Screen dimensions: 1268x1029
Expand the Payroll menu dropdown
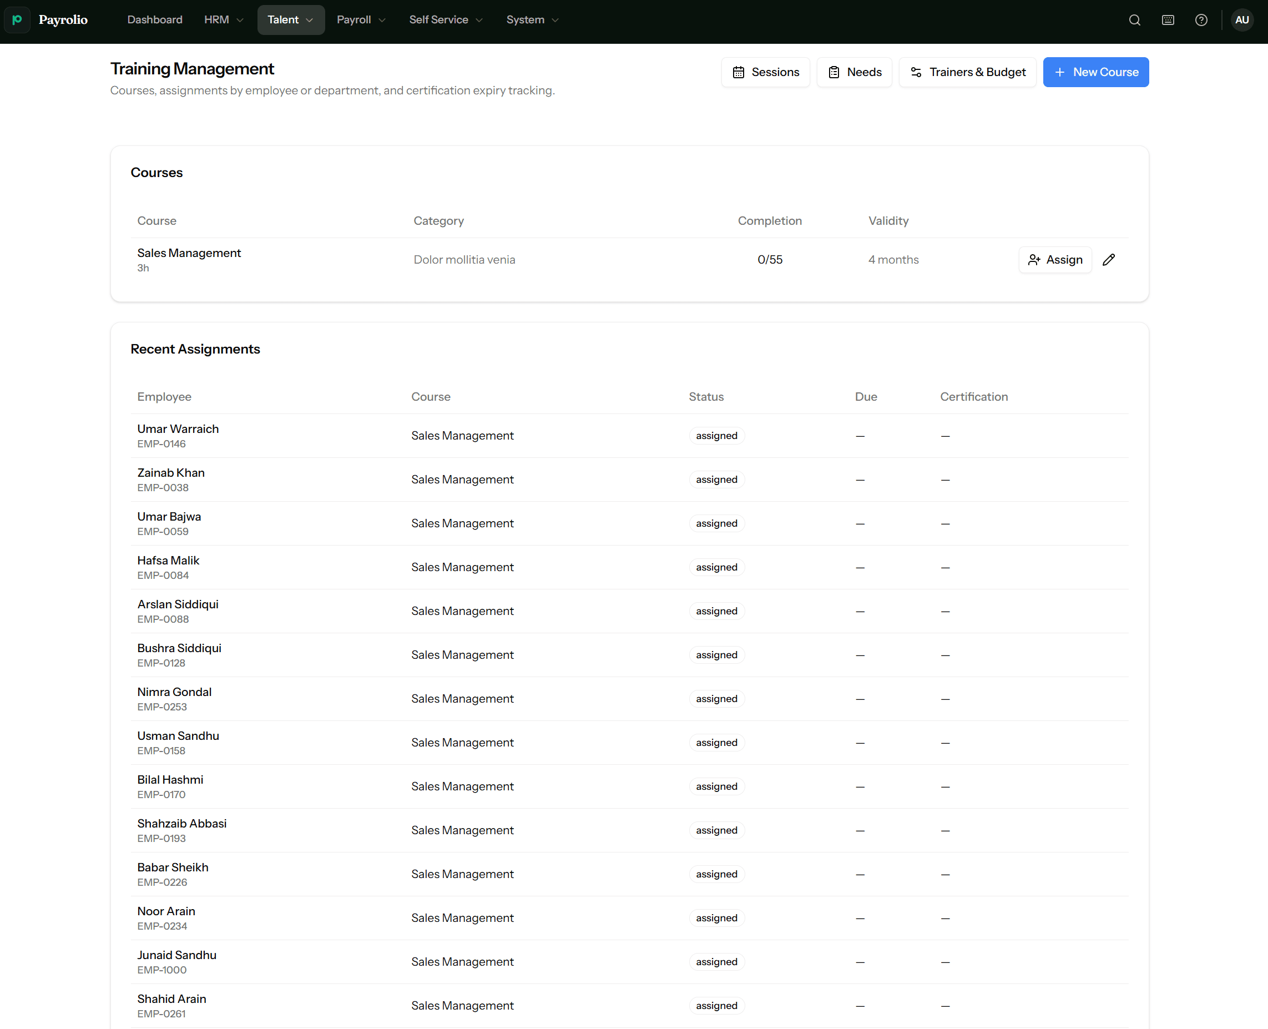[x=361, y=20]
